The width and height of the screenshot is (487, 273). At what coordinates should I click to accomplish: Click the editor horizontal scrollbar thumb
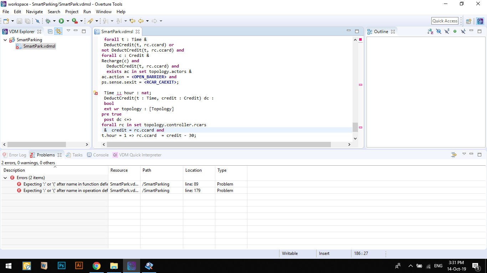coord(219,145)
